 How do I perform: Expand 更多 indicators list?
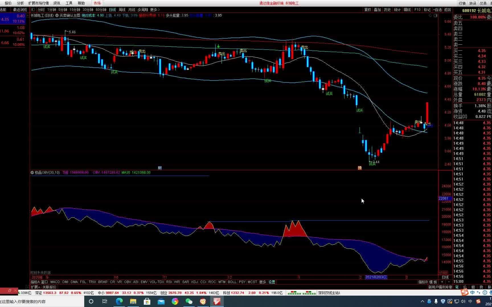263,282
